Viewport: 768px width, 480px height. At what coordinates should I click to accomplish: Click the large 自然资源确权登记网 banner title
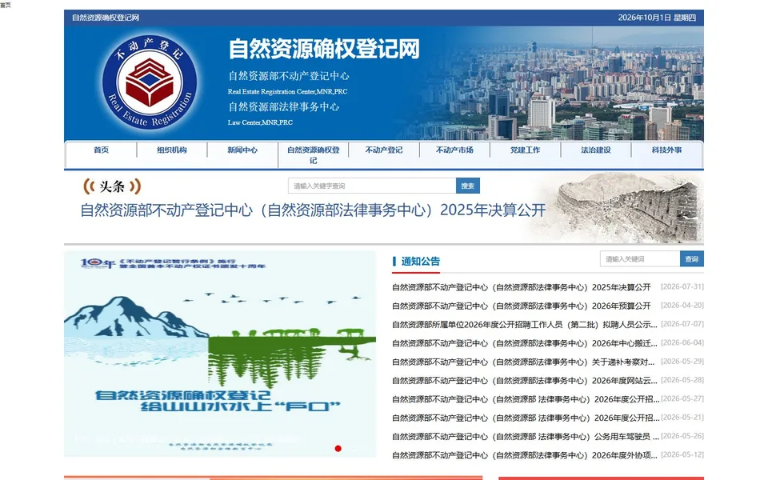(324, 49)
